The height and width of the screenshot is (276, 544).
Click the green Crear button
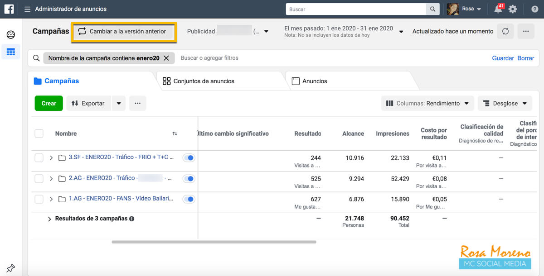(49, 103)
